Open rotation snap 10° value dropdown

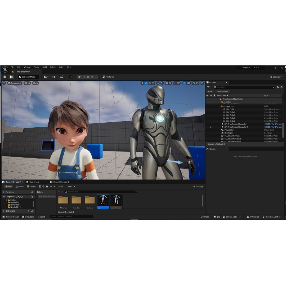click(x=178, y=83)
